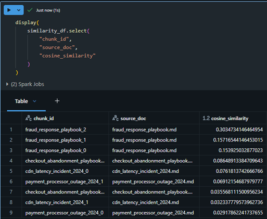
Task: Place cursor on "chunk_id" code line
Action: tap(55, 39)
